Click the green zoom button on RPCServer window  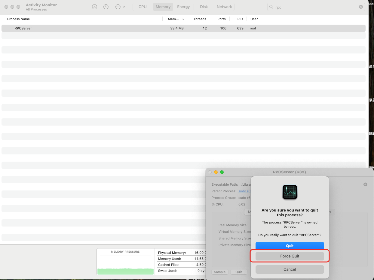point(222,172)
